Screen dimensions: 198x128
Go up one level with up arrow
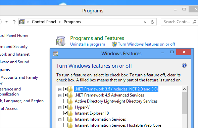tap(14, 22)
